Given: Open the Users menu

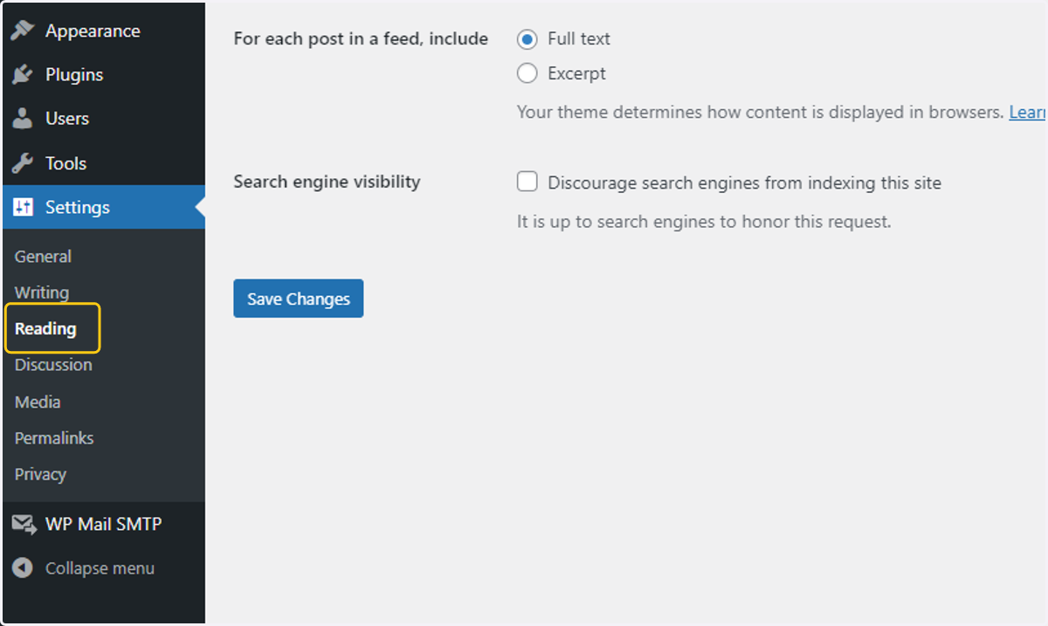Looking at the screenshot, I should tap(103, 119).
